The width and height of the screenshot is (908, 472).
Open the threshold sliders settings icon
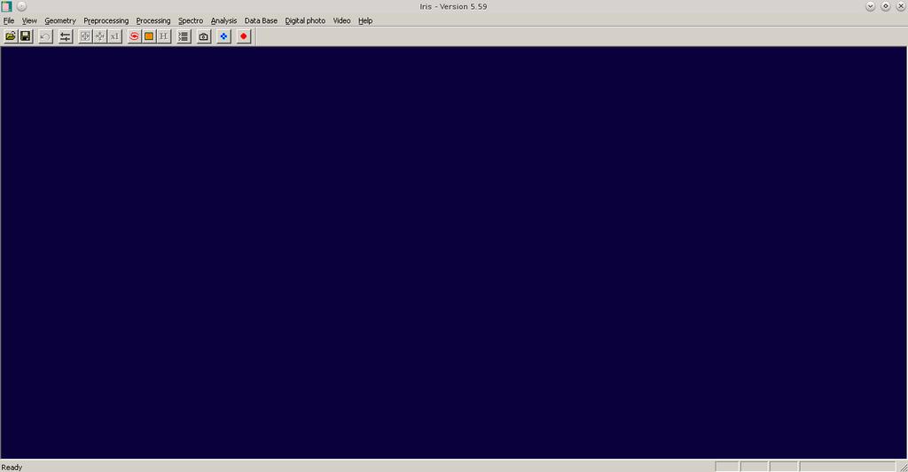66,36
